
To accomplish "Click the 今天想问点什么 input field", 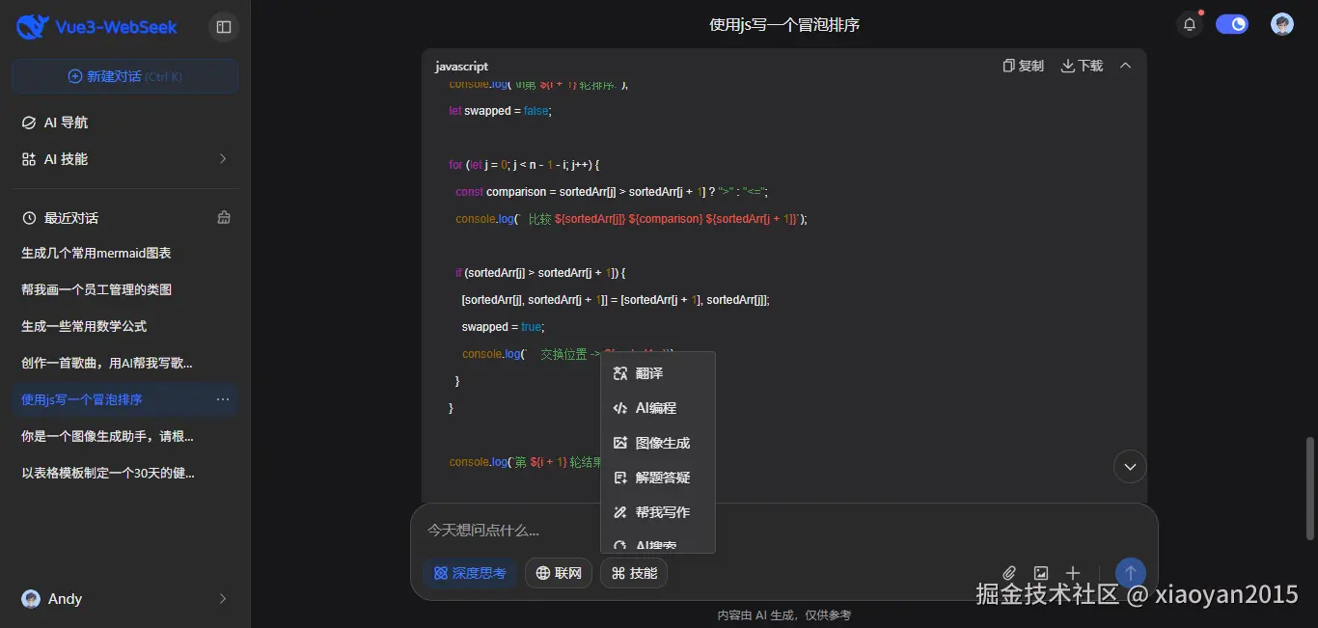I will coord(579,530).
